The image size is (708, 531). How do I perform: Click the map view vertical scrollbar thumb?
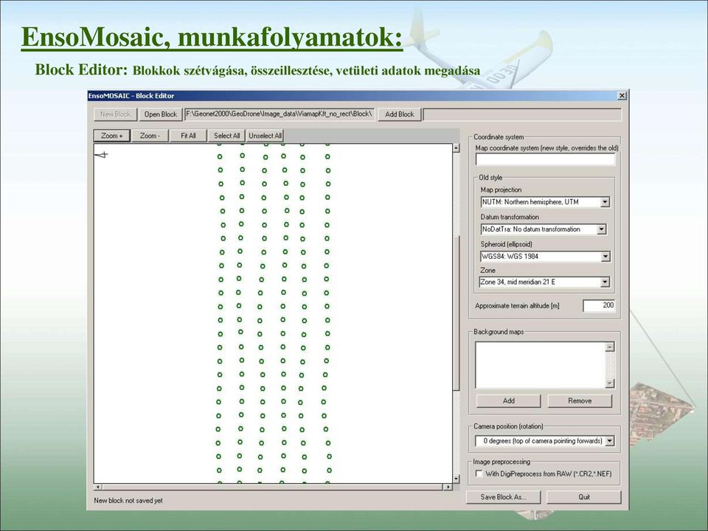tap(456, 313)
